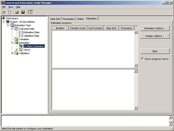Click the Save floppy disk icon
174x131 pixels.
(23, 12)
